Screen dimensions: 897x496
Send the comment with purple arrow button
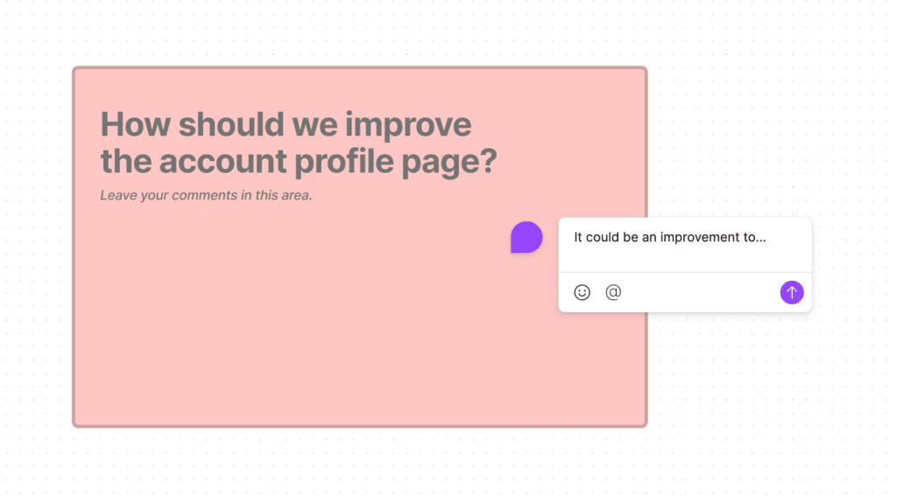click(x=792, y=292)
